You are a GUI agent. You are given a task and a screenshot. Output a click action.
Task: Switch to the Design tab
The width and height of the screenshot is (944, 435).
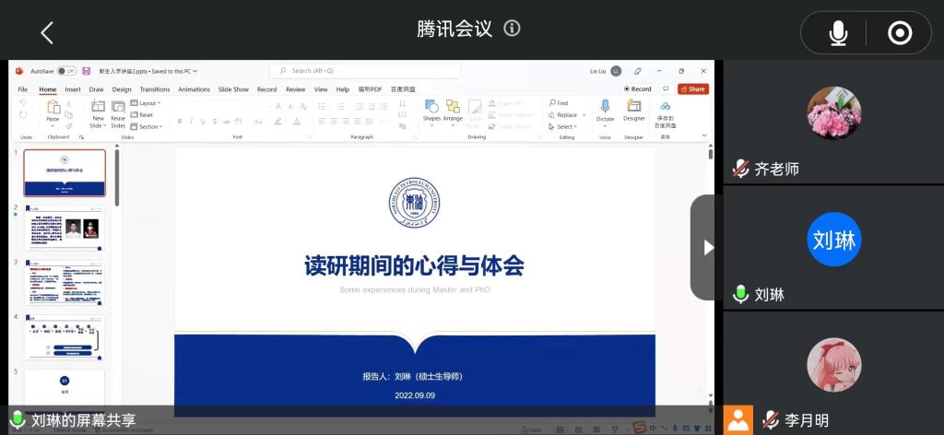click(x=122, y=89)
